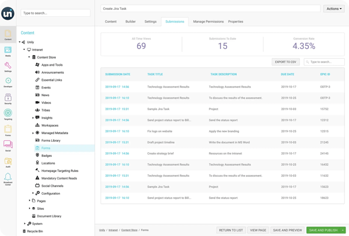Open the Settings wrench icon
Screen dimensions: 349x236
click(x=8, y=66)
